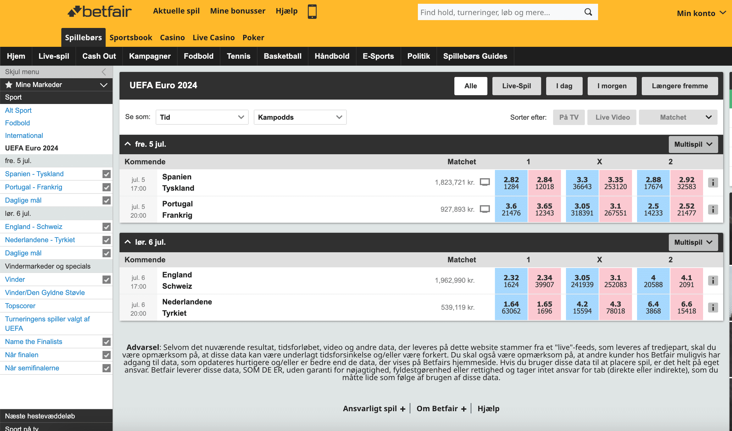Collapse the lør. 6 jul. section
Viewport: 732px width, 431px height.
tap(128, 242)
